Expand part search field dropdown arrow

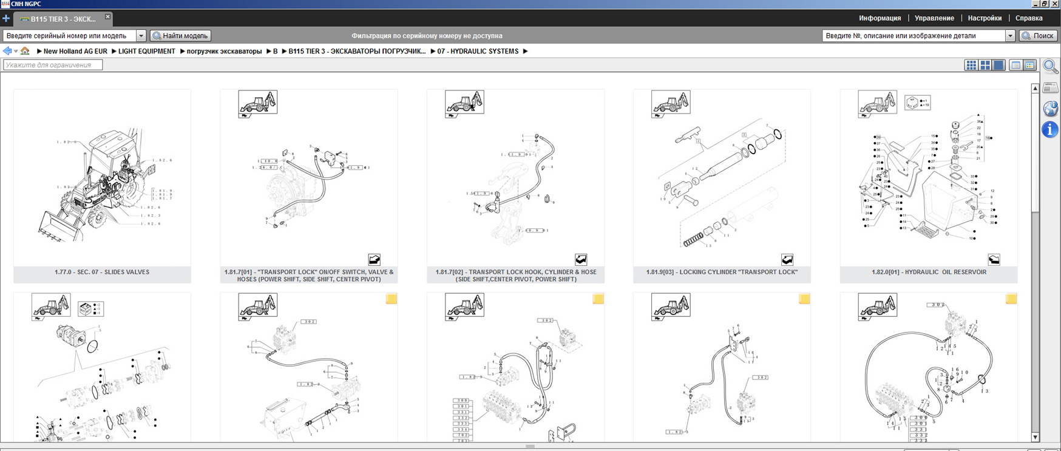(1010, 36)
